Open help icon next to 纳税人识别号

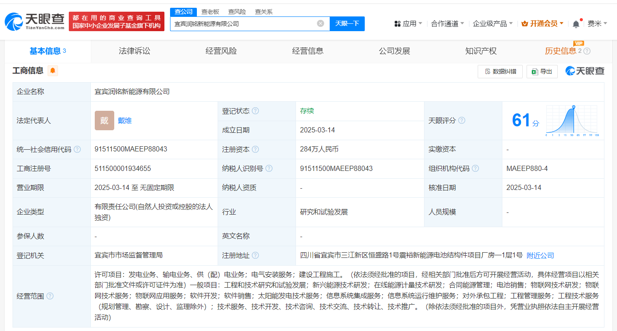pyautogui.click(x=269, y=168)
